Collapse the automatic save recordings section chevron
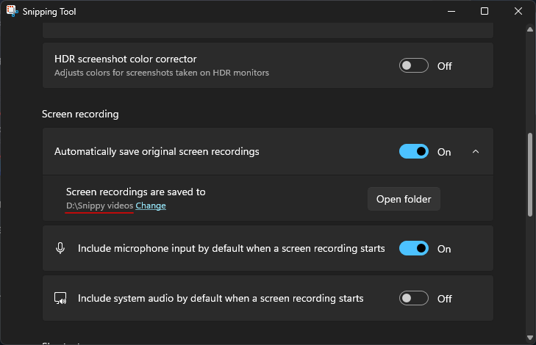Viewport: 536px width, 345px height. [x=475, y=151]
